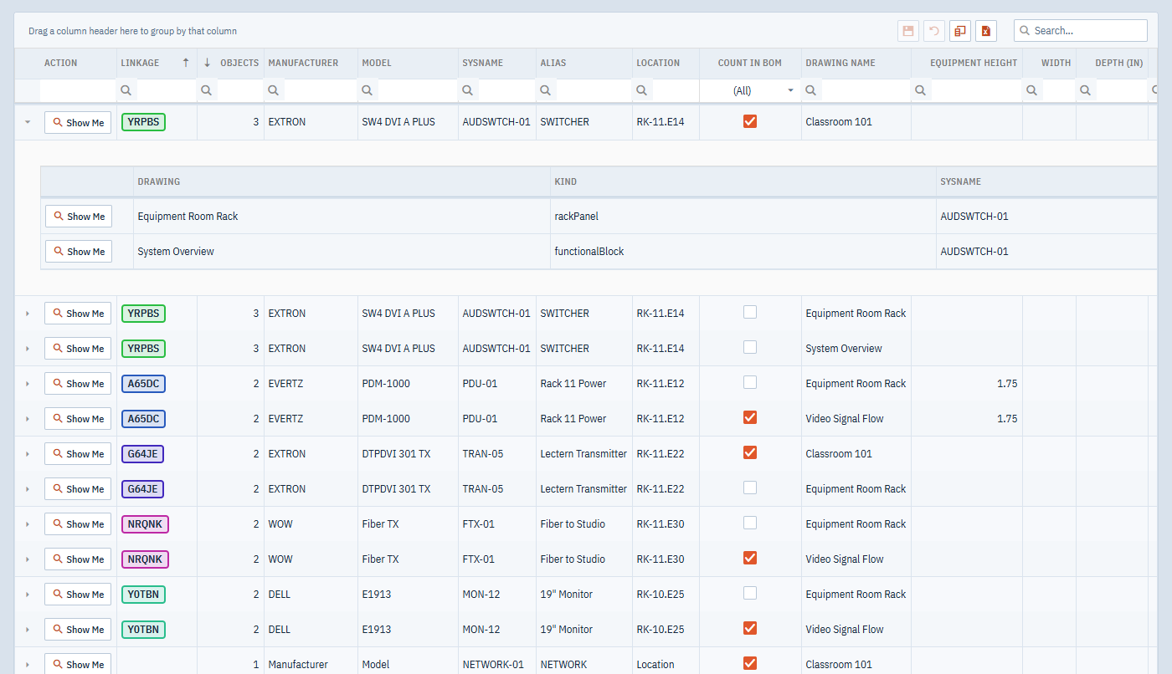Viewport: 1172px width, 674px height.
Task: Click Show Me for NRQNK Equipment Room Rack
Action: (78, 524)
